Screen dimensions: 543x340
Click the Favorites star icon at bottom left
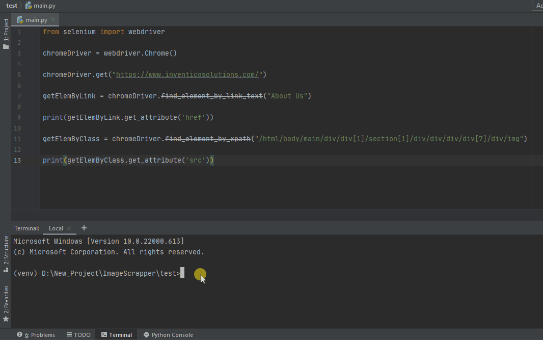(6, 319)
